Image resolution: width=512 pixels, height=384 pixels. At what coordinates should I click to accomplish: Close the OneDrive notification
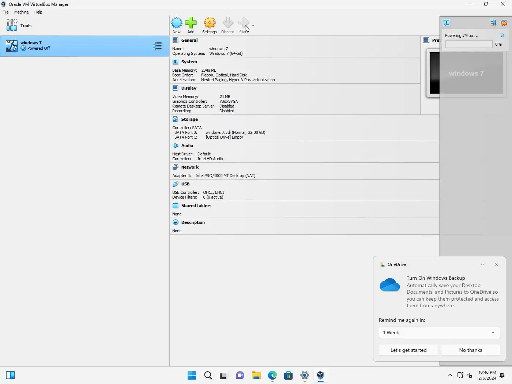pos(496,264)
